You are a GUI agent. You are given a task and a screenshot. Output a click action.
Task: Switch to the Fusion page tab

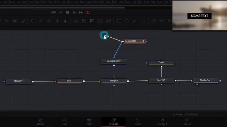113,122
